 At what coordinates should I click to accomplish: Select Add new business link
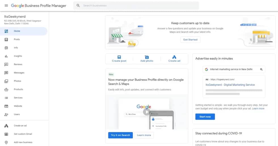click(23, 142)
